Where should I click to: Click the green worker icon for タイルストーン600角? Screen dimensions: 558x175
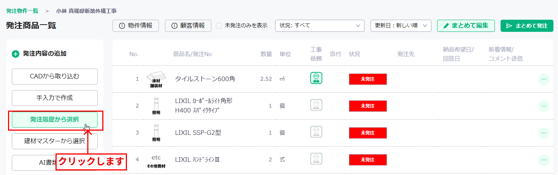coord(316,78)
